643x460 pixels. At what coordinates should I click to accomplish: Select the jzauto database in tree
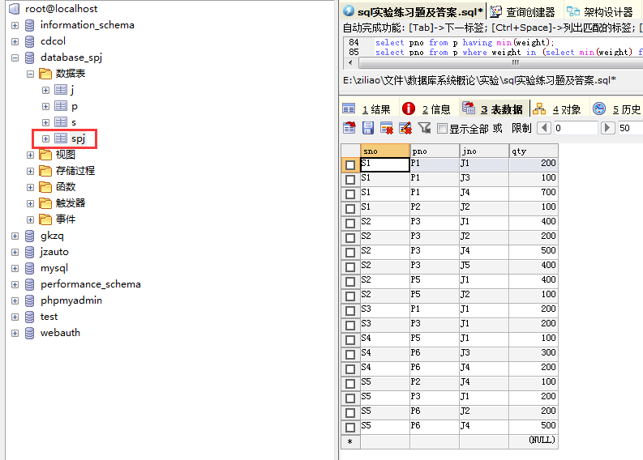pyautogui.click(x=54, y=252)
